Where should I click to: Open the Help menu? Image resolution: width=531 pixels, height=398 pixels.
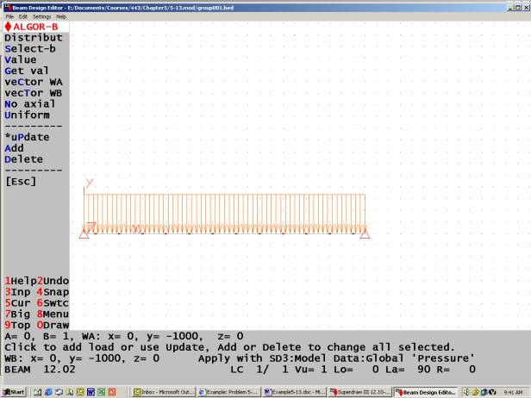(x=61, y=16)
